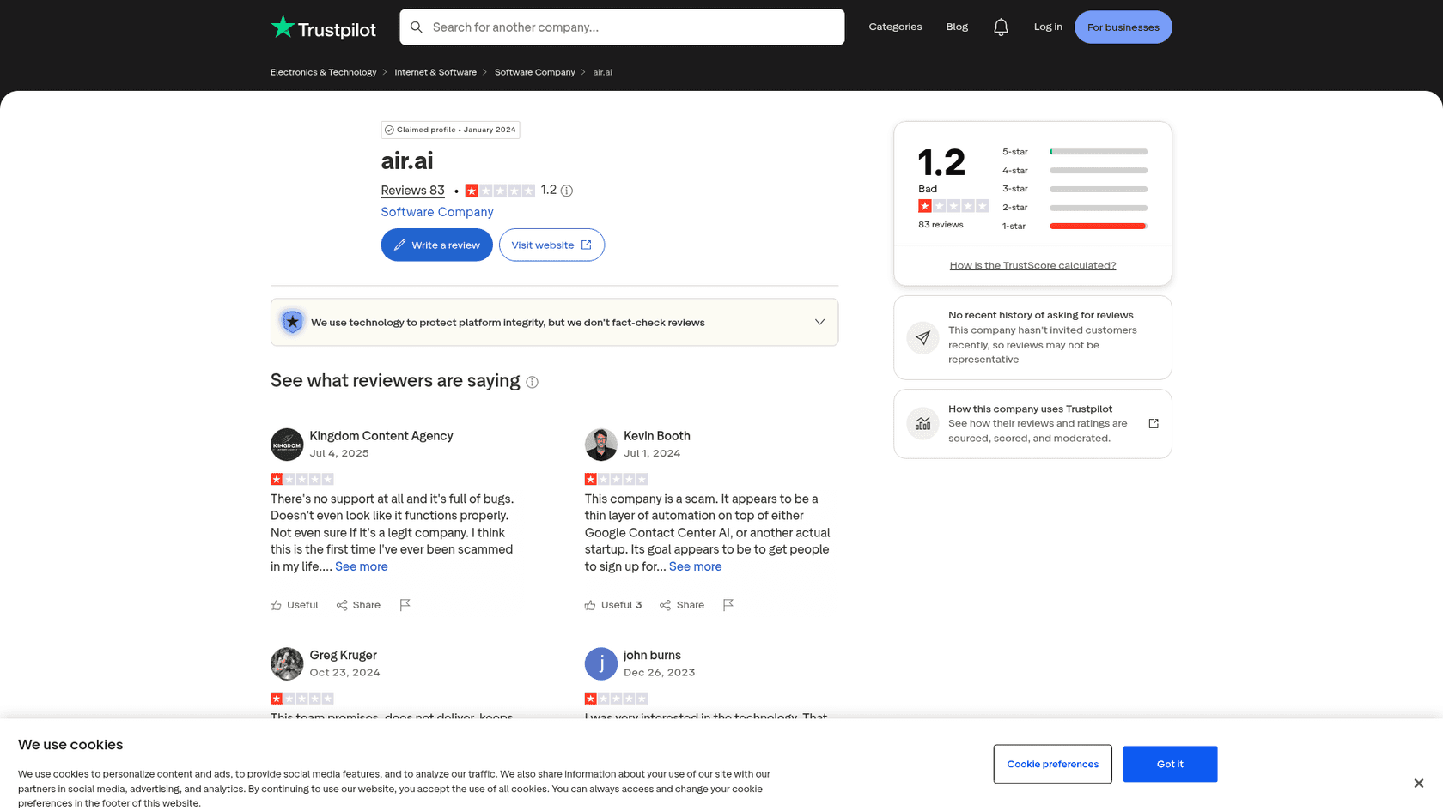Click Kingdom Content Agency avatar
This screenshot has width=1443, height=811.
(287, 445)
